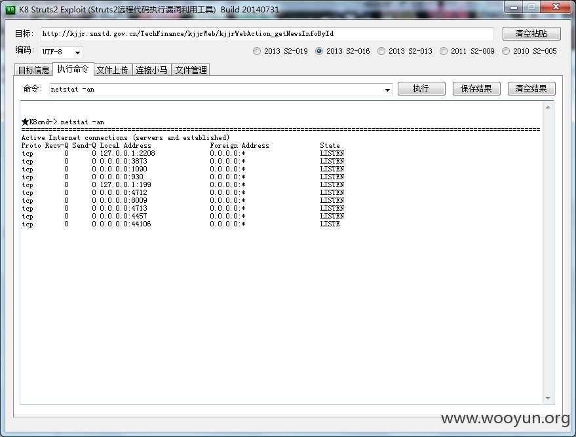
Task: Select the 127.0.0.1:199 address
Action: click(x=126, y=184)
